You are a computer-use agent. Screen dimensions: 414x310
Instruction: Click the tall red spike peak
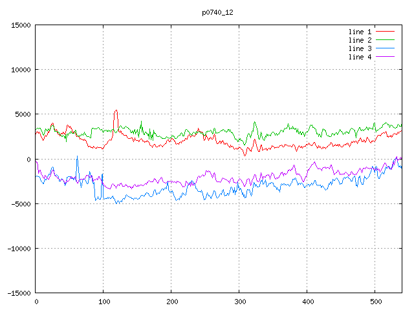[x=116, y=110]
